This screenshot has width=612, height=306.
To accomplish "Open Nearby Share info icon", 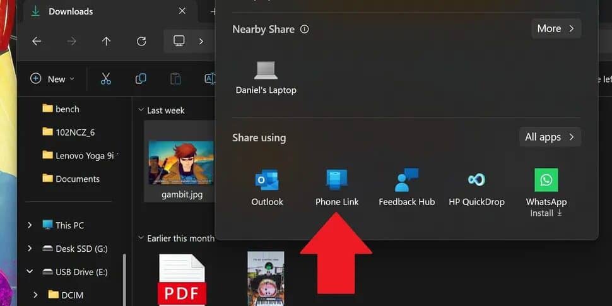I will [305, 29].
